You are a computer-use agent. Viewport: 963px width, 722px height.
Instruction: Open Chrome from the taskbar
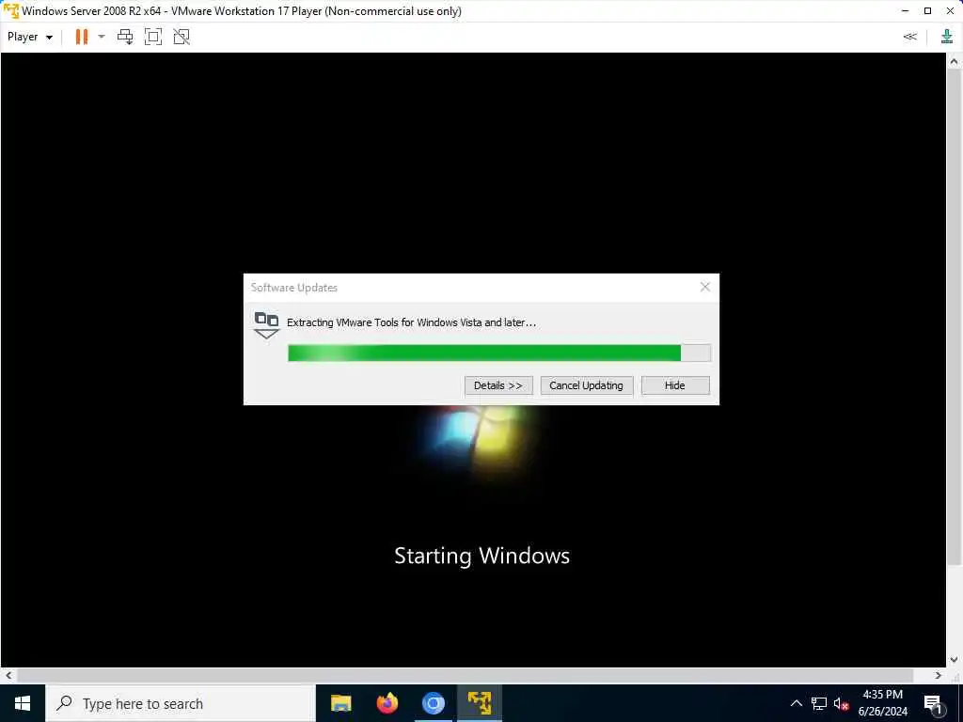pyautogui.click(x=434, y=703)
